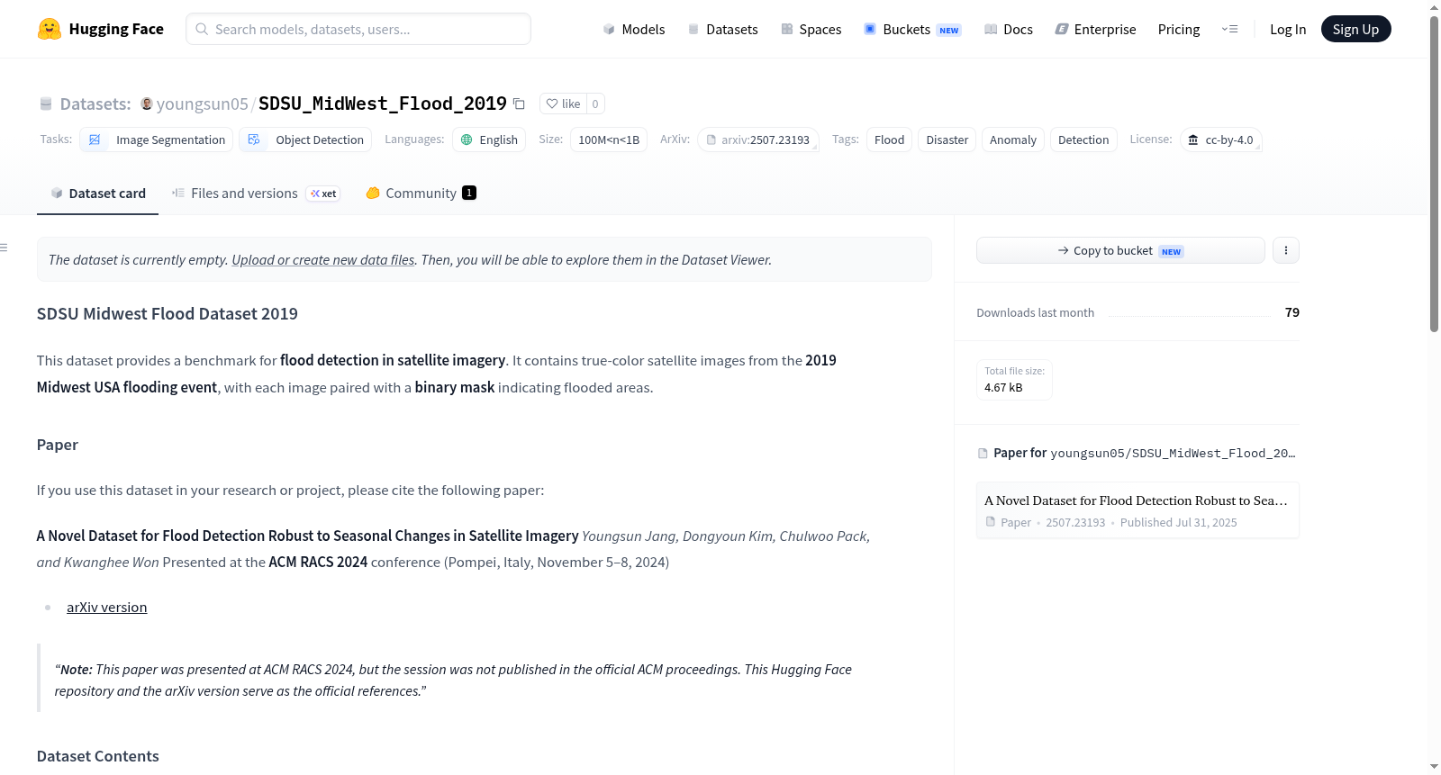Expand the navigation overflow menu
The width and height of the screenshot is (1441, 775).
coord(1230,29)
